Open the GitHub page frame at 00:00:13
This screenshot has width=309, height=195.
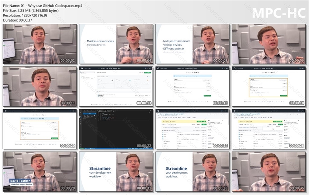click(116, 87)
